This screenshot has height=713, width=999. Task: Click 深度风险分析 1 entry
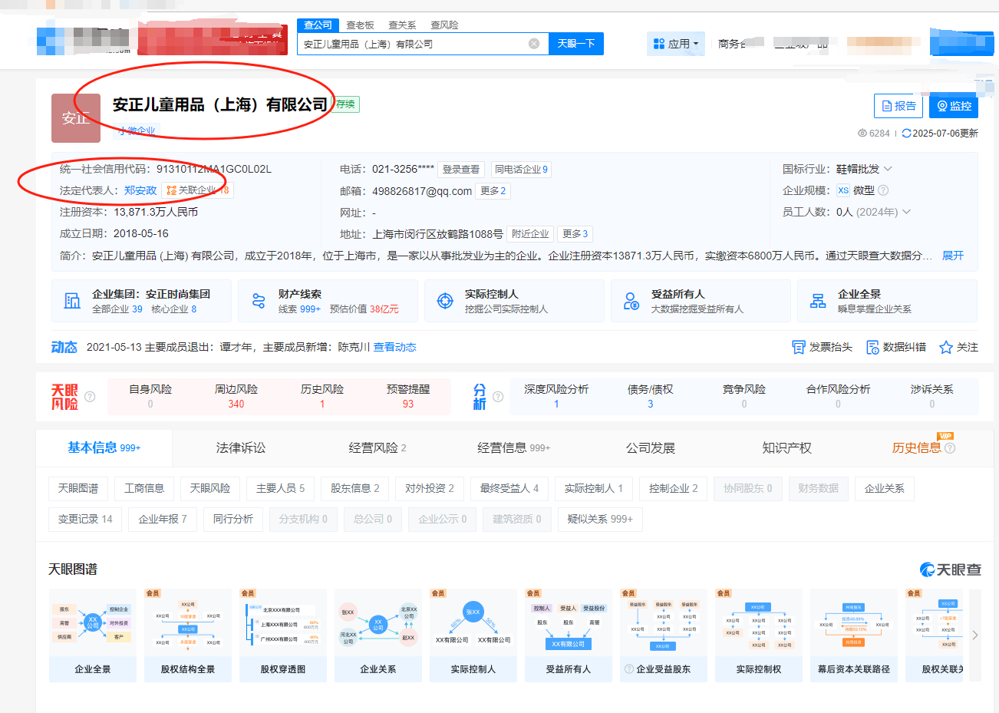pyautogui.click(x=556, y=396)
